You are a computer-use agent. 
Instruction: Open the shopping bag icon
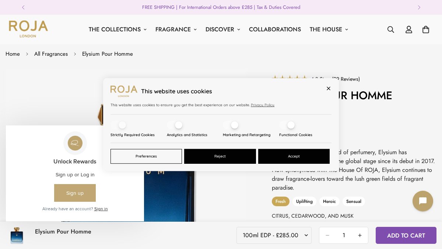click(426, 30)
